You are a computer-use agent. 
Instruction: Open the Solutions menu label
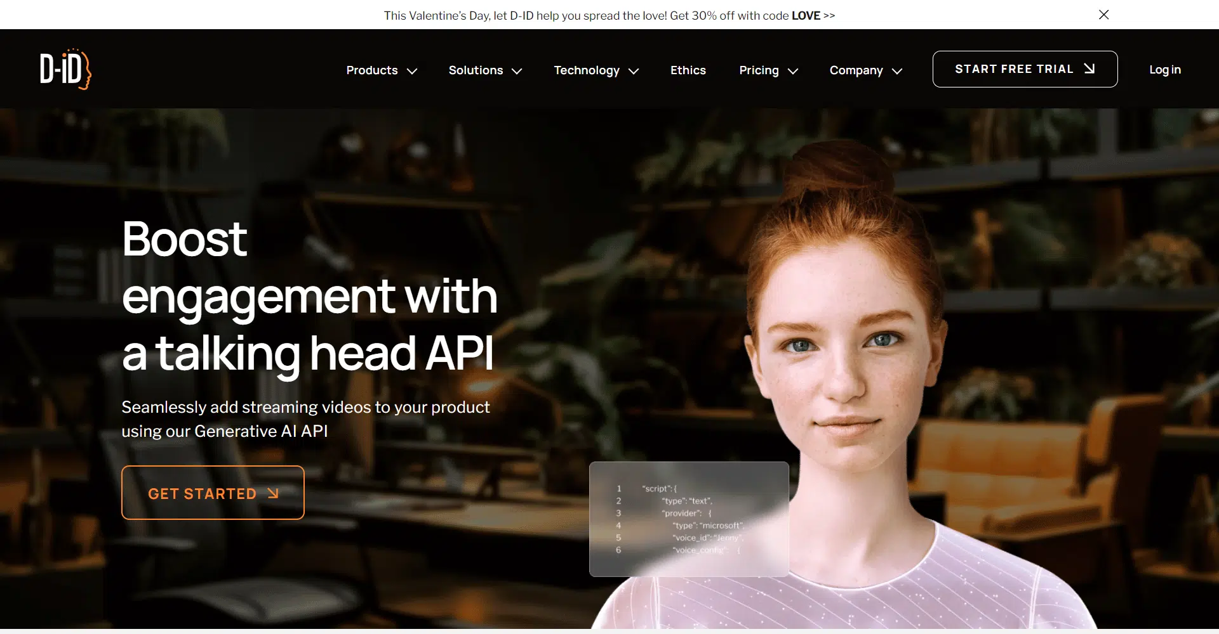pos(476,70)
